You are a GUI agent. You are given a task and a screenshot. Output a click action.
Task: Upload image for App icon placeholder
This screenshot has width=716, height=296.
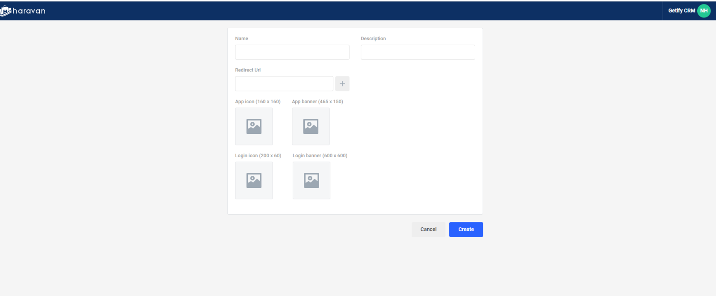pos(254,126)
